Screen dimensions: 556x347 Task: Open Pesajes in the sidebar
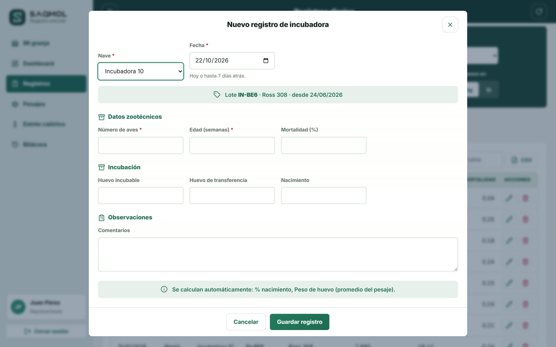click(46, 104)
